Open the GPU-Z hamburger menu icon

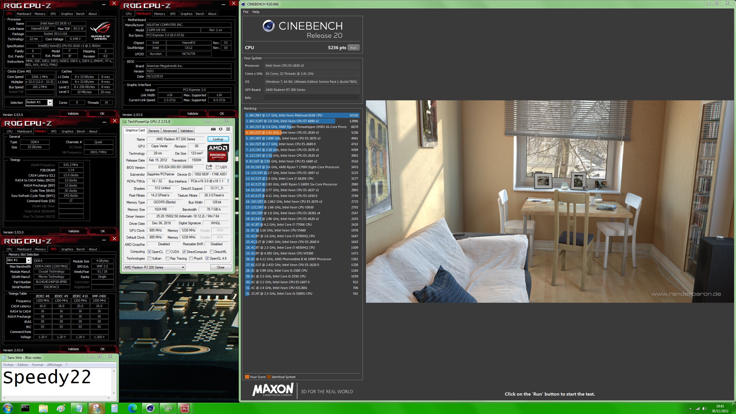[228, 129]
